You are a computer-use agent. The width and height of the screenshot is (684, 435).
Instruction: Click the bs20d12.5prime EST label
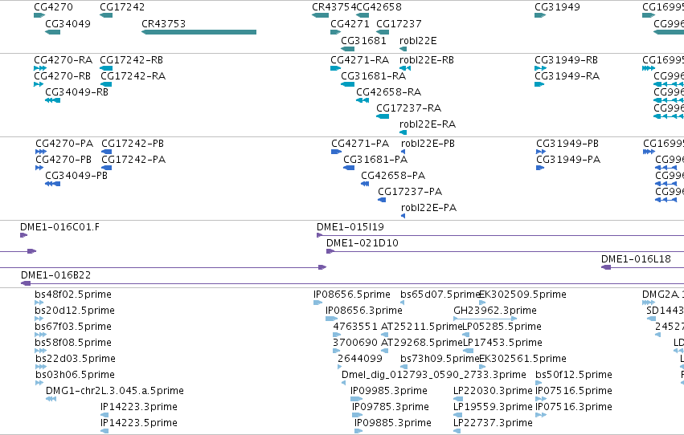(x=75, y=311)
